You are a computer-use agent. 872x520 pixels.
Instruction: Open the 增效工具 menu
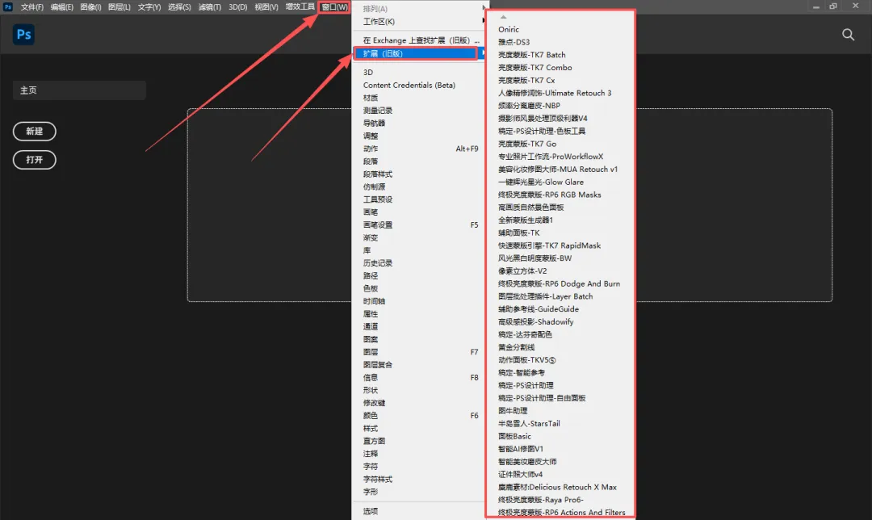pos(300,7)
